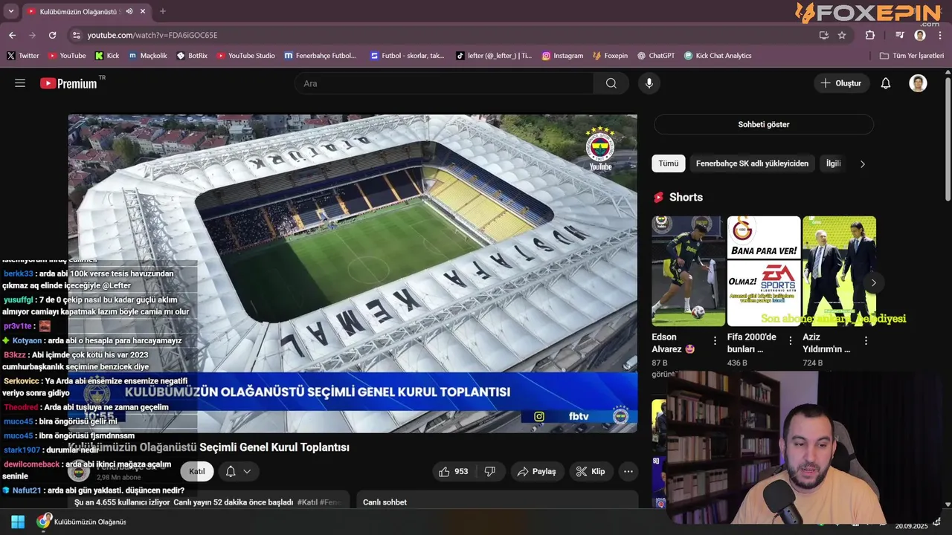Open Bana Para Ver EA Sports short thumbnail
952x535 pixels.
pyautogui.click(x=764, y=271)
